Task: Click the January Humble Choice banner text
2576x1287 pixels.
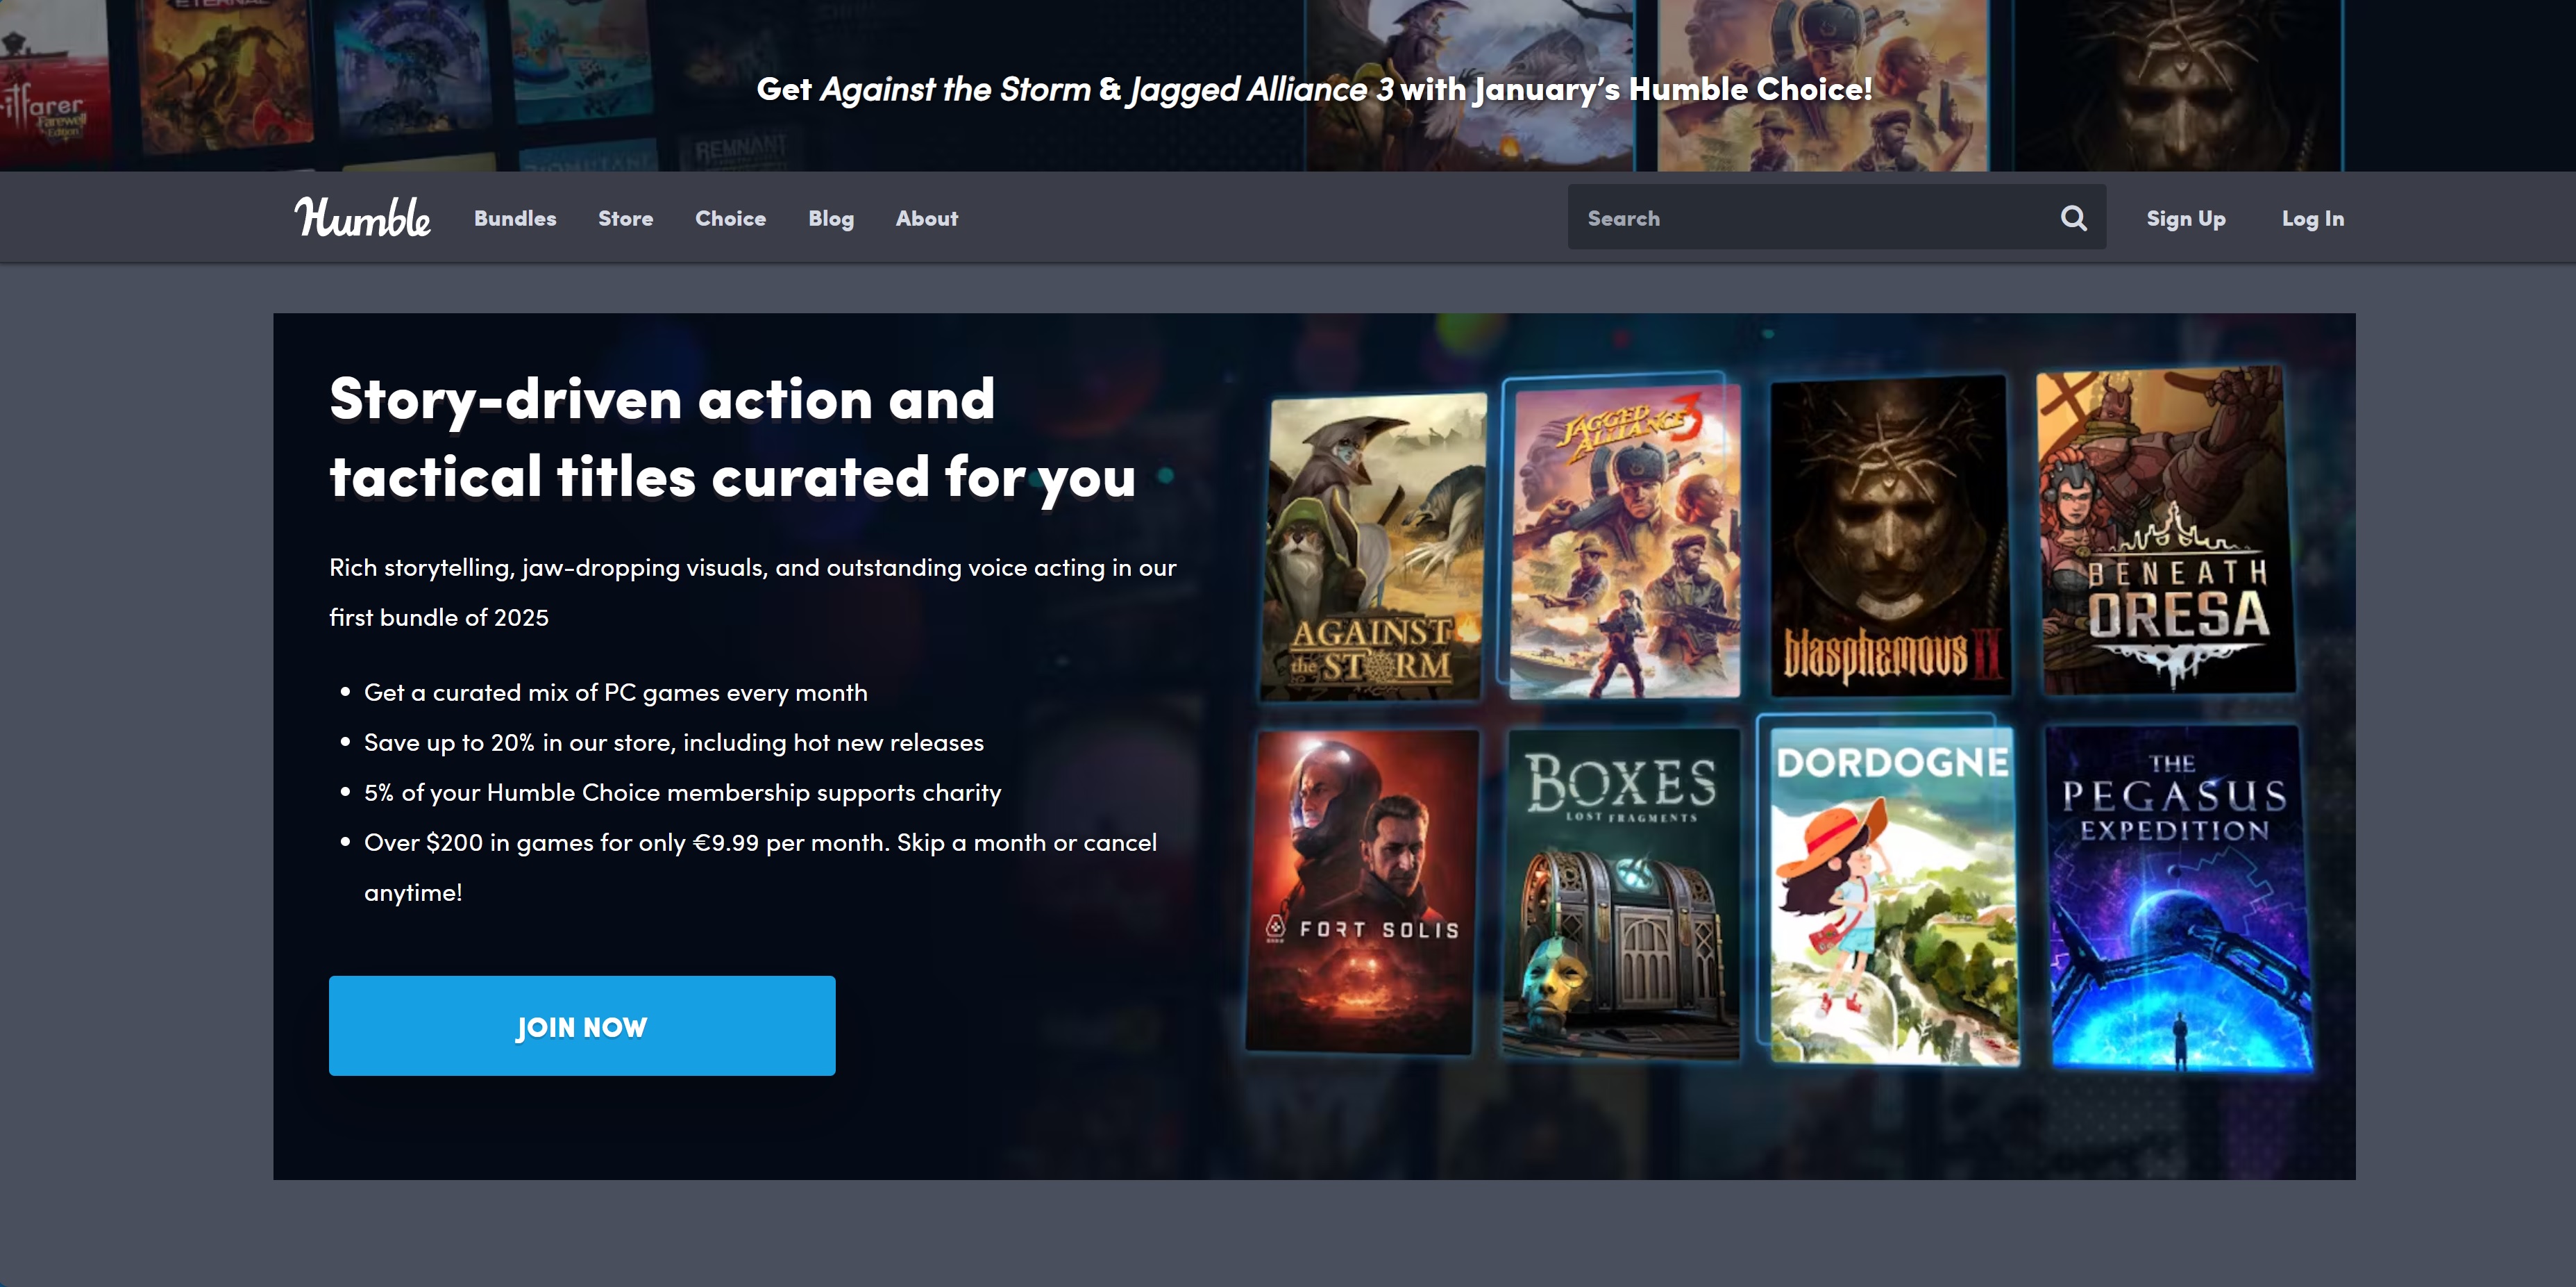Action: 1313,89
